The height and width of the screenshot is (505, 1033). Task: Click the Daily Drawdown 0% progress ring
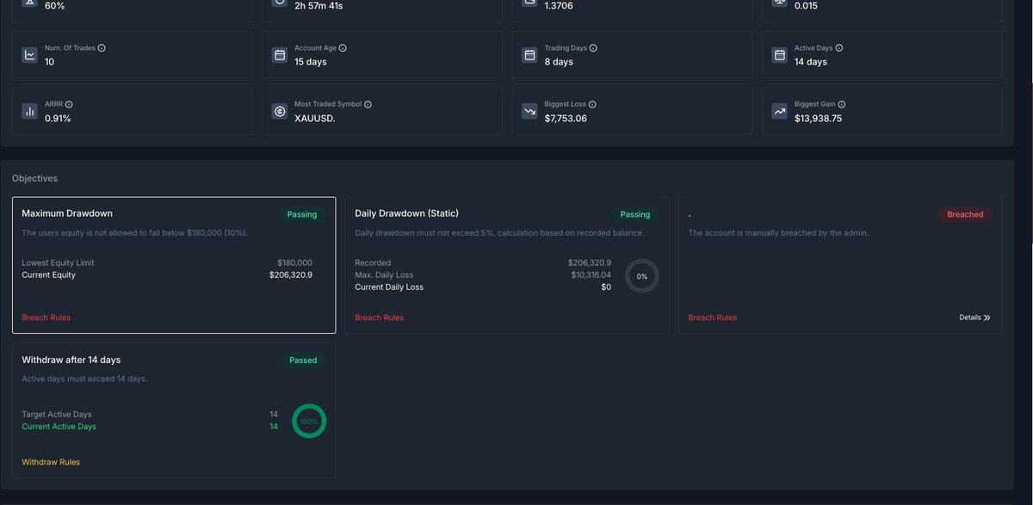coord(642,276)
